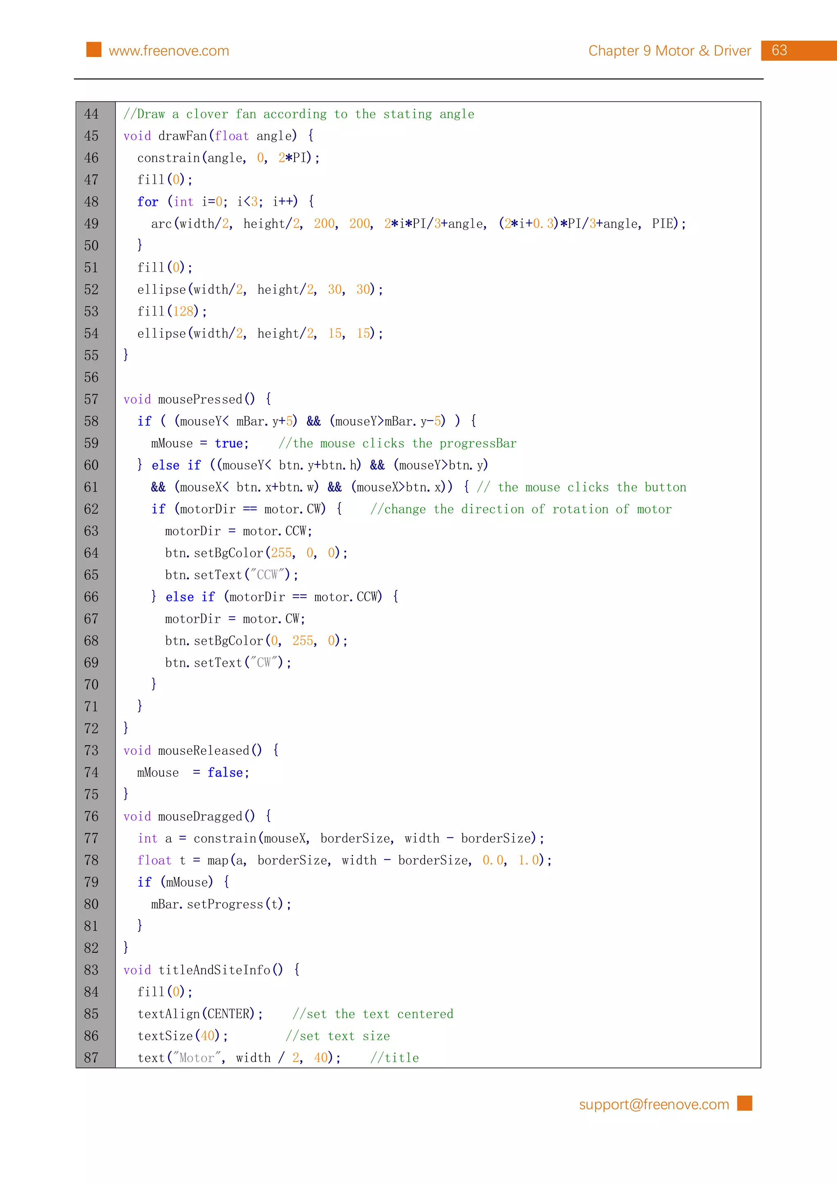Click the 'mMouse = true;' statement
The height and width of the screenshot is (1184, 837).
click(x=200, y=443)
